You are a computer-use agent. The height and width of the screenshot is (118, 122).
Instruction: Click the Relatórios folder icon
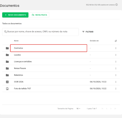(7, 75)
